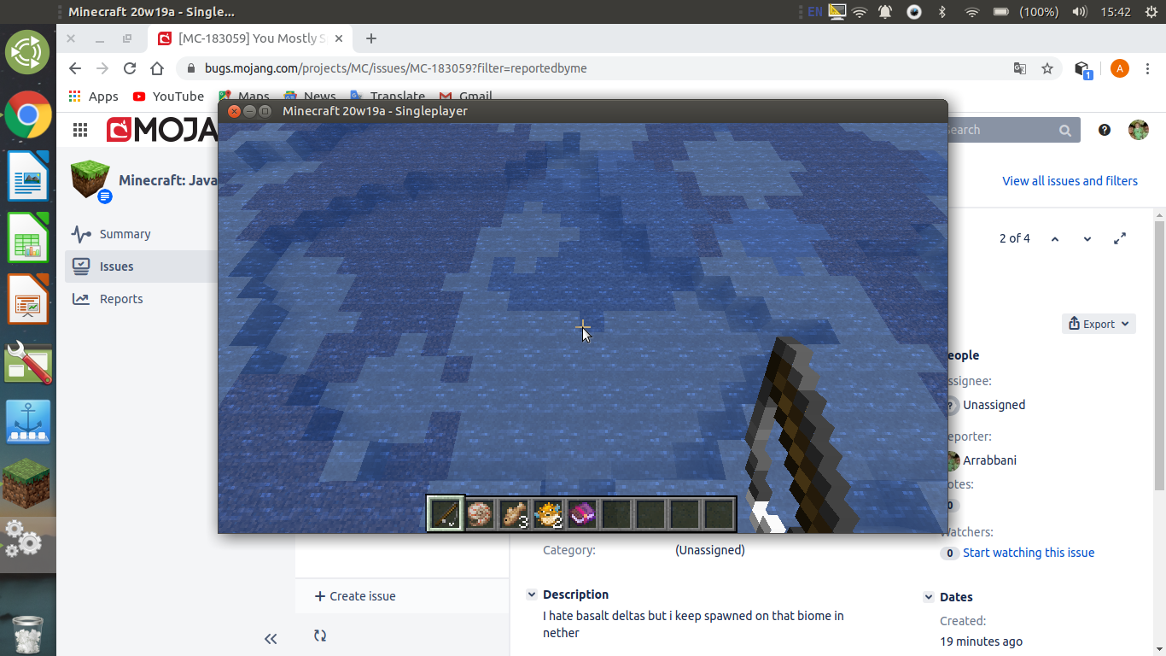
Task: Go to the next issue arrow
Action: point(1087,238)
